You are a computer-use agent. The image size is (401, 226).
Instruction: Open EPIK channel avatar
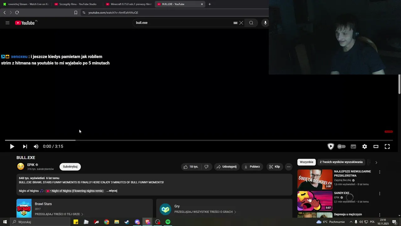coord(21,166)
